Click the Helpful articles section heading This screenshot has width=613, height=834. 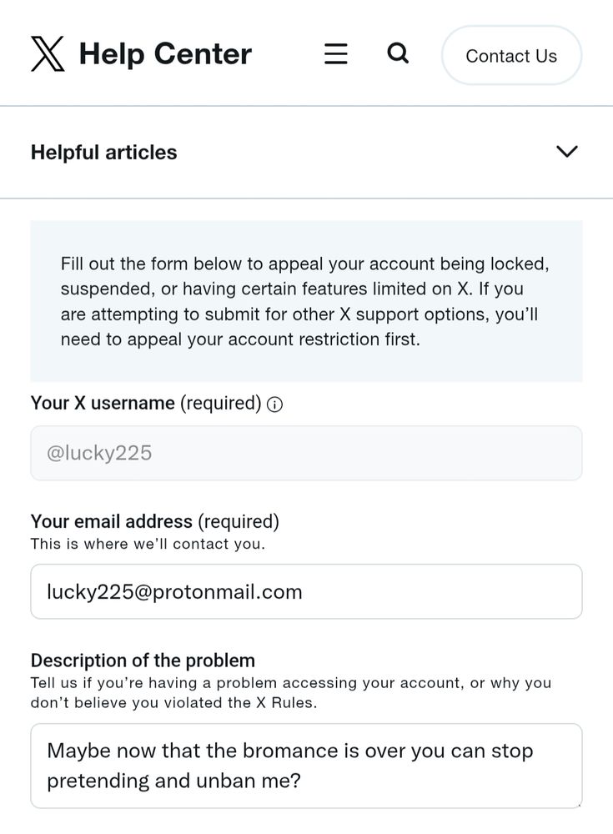pyautogui.click(x=104, y=153)
